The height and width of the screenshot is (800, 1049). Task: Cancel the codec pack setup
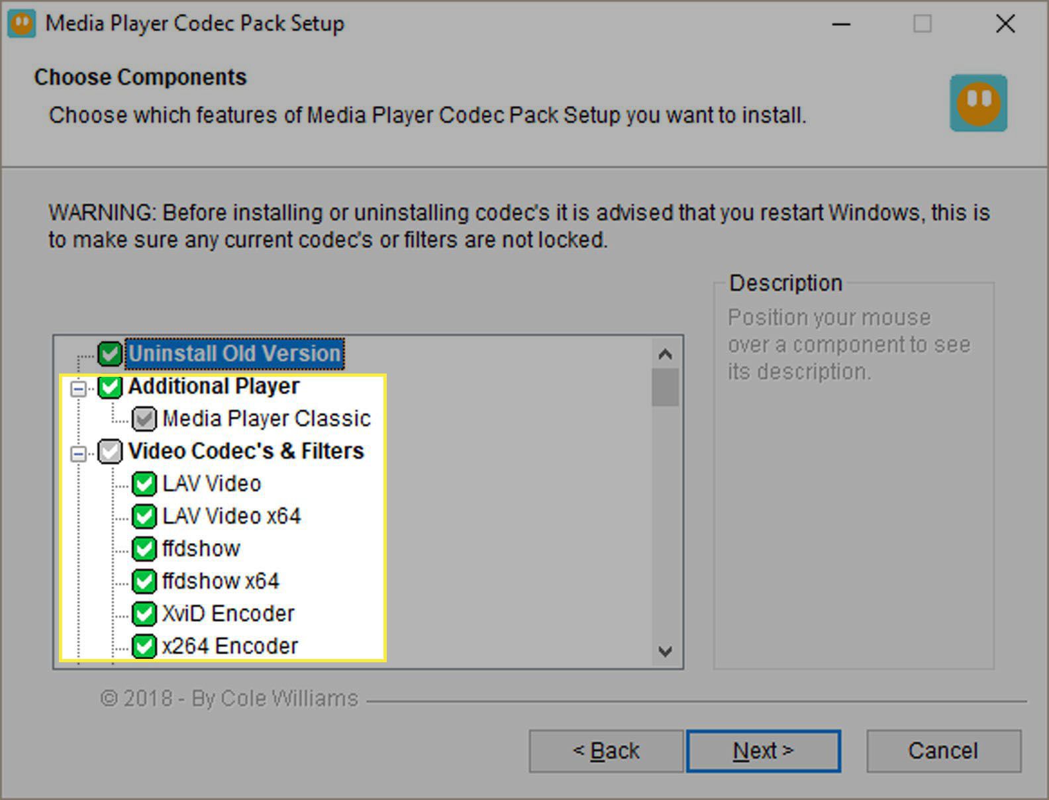(x=943, y=751)
